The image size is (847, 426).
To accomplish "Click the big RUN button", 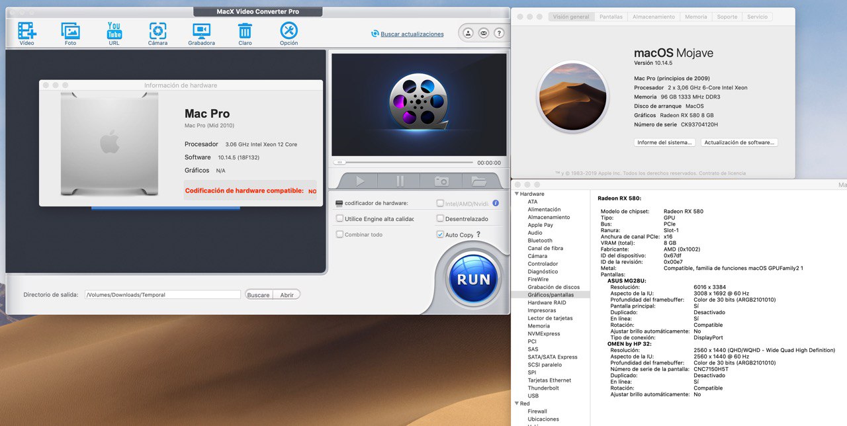I will (x=474, y=278).
